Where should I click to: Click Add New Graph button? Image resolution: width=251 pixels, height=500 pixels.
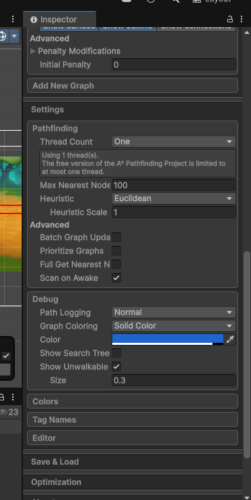point(133,85)
